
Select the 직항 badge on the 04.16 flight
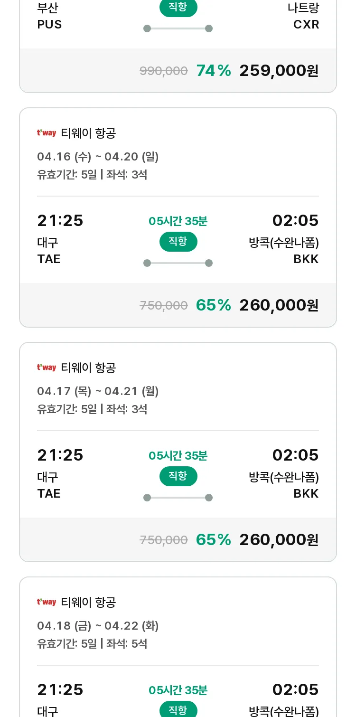tap(178, 242)
